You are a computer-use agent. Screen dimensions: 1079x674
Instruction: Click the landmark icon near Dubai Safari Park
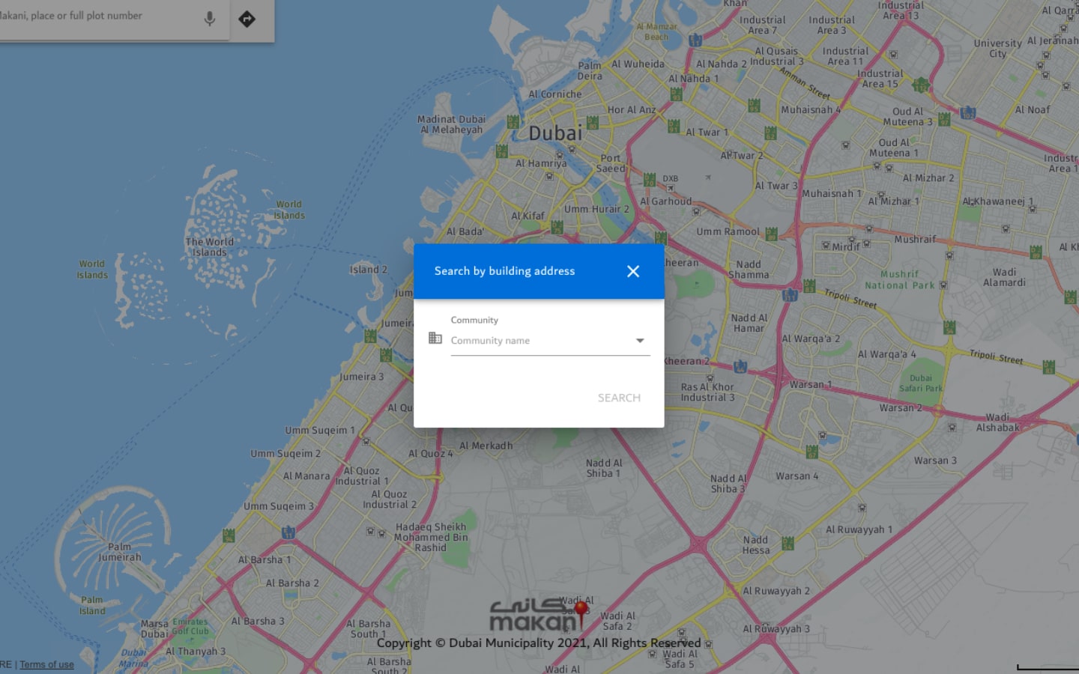pyautogui.click(x=949, y=328)
